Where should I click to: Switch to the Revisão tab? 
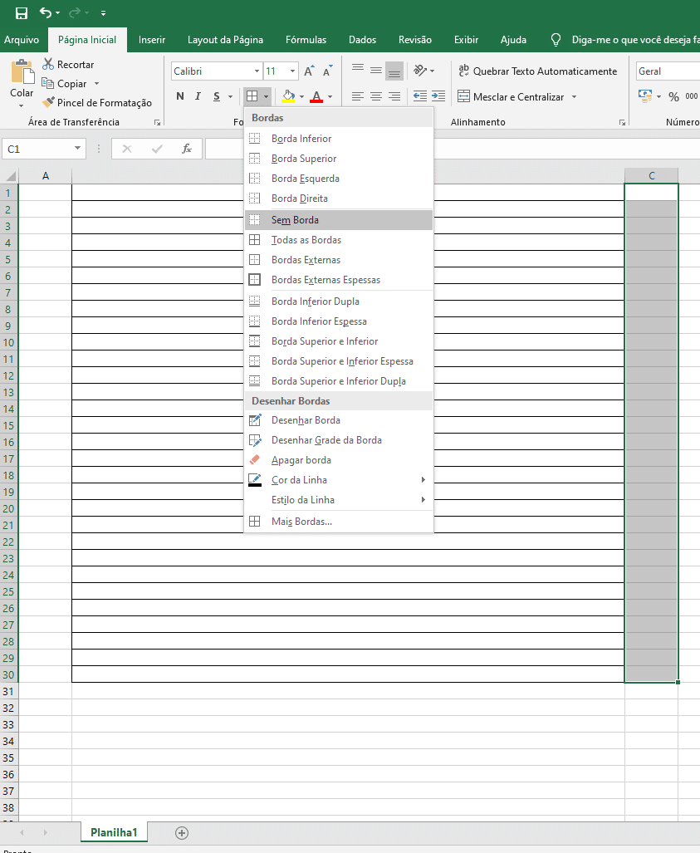point(415,40)
